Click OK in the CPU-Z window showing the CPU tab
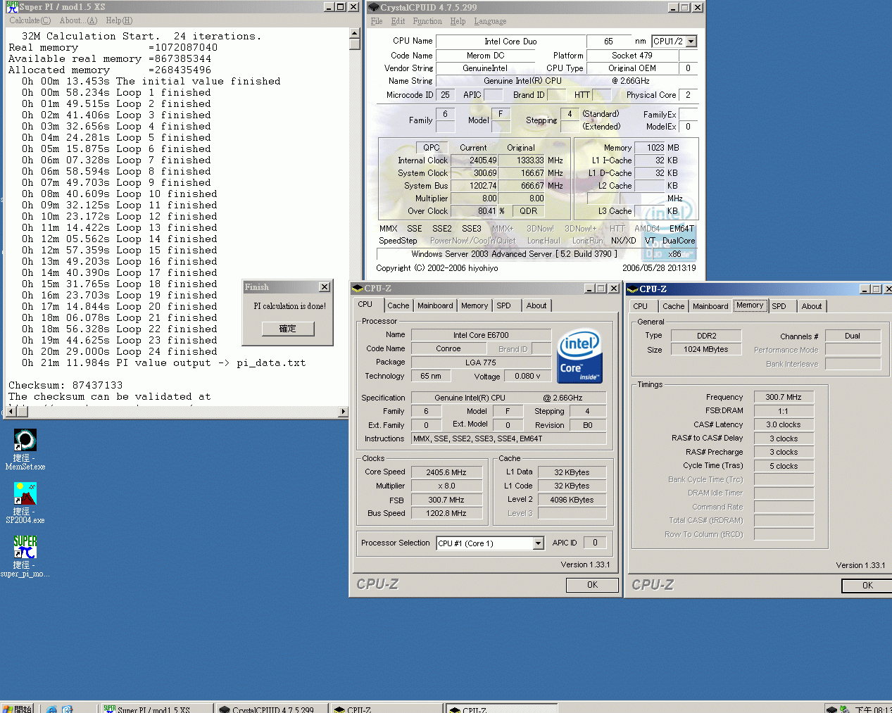 pos(592,585)
